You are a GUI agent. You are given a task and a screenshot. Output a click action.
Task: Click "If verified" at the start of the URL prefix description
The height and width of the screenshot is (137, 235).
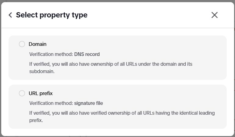[x=40, y=113]
